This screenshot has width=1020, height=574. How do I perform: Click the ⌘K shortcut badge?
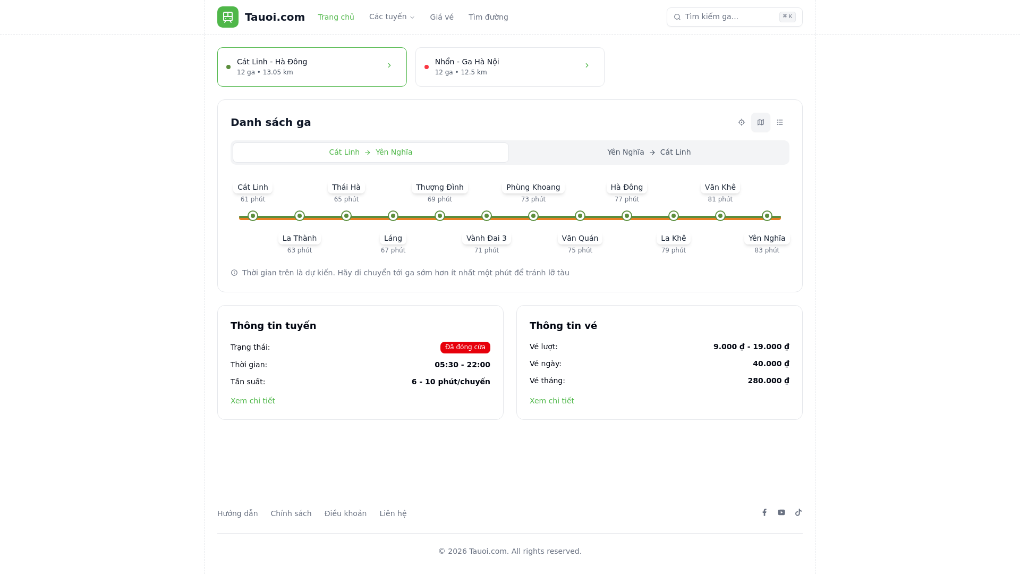[787, 17]
